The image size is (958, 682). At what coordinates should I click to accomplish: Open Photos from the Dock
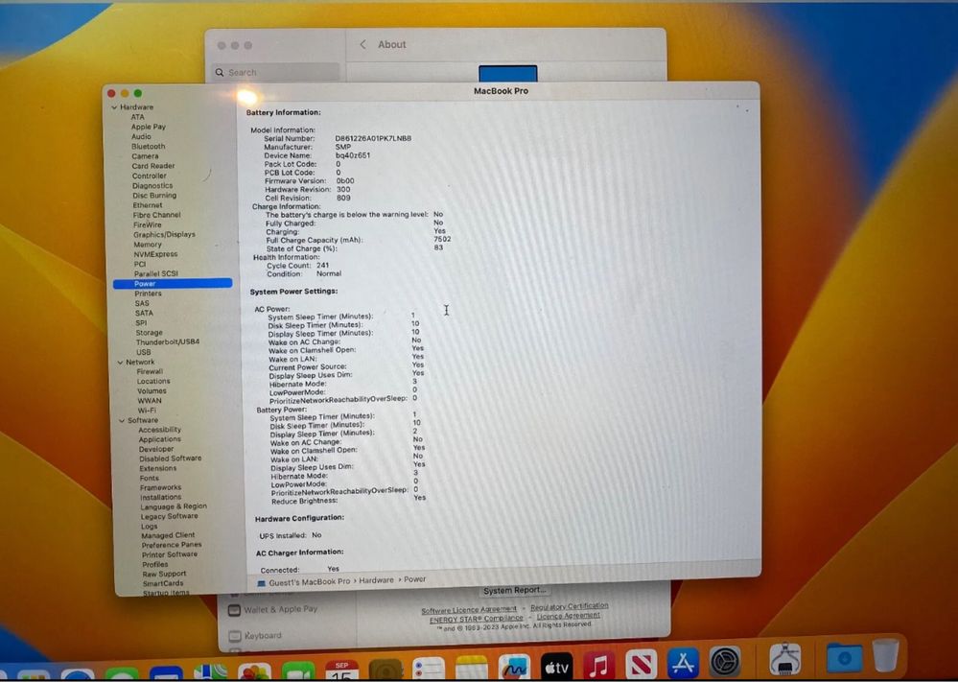tap(255, 672)
